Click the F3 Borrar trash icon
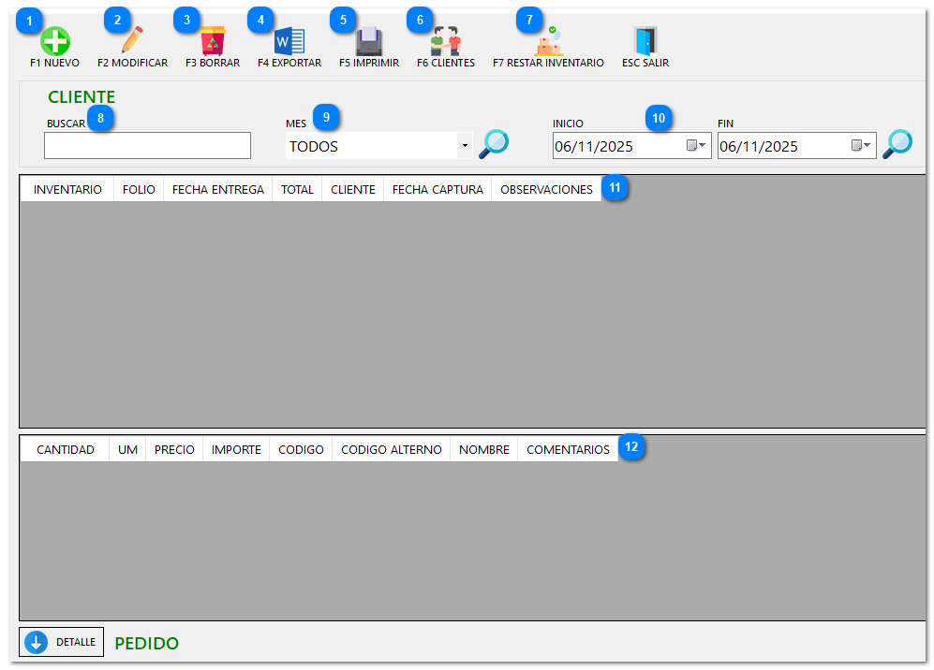Screen dimensions: 934x670 click(x=212, y=41)
